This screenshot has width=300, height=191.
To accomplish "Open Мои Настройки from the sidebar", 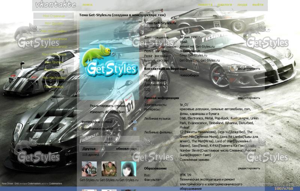I will tap(54, 78).
